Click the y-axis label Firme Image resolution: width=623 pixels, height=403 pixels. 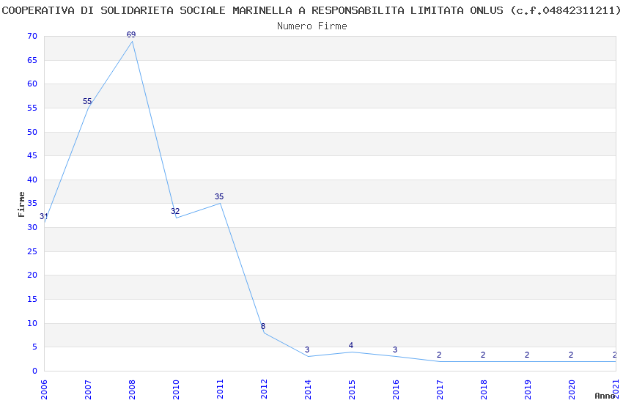21,204
